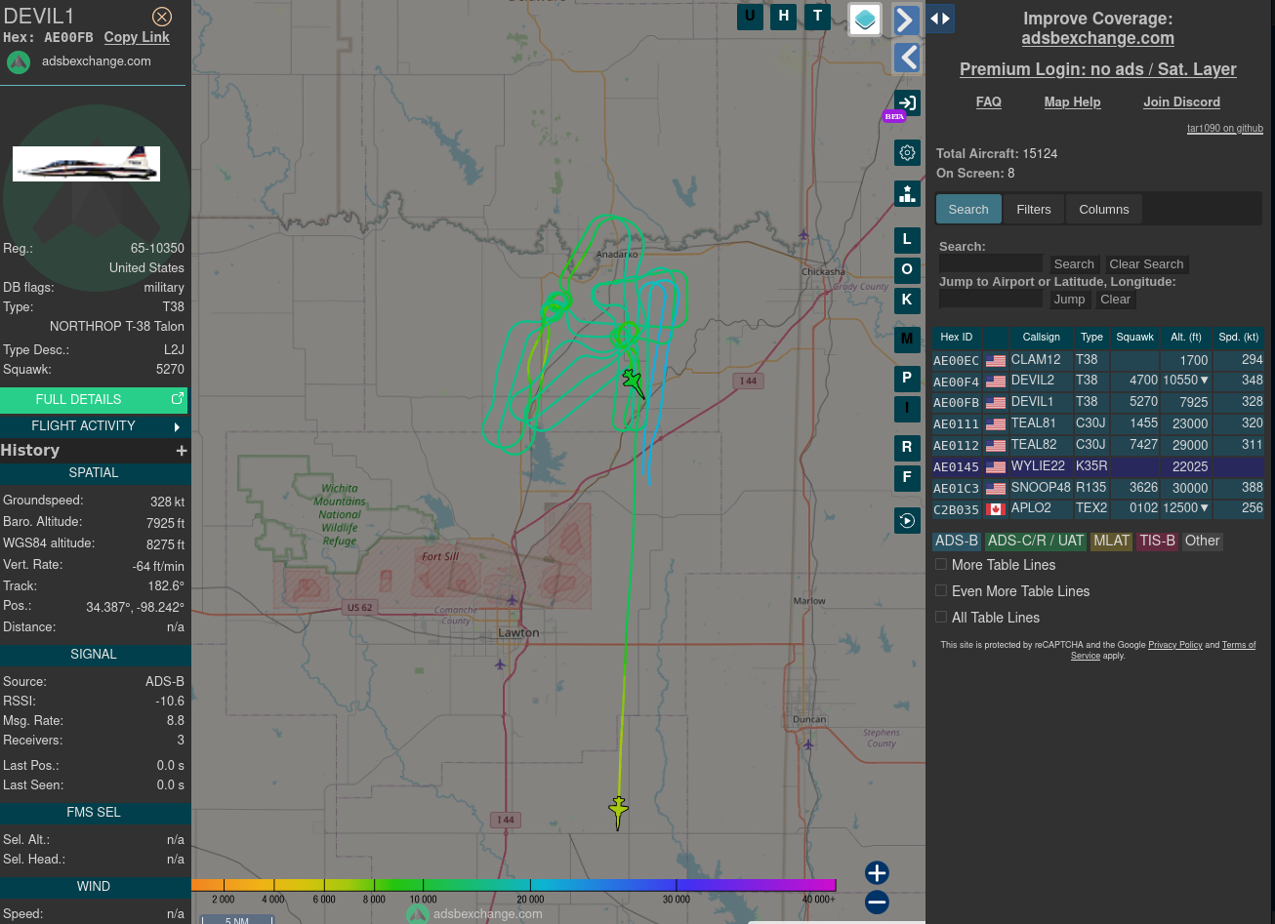This screenshot has width=1275, height=924.
Task: Switch to the Filters tab
Action: pyautogui.click(x=1034, y=209)
